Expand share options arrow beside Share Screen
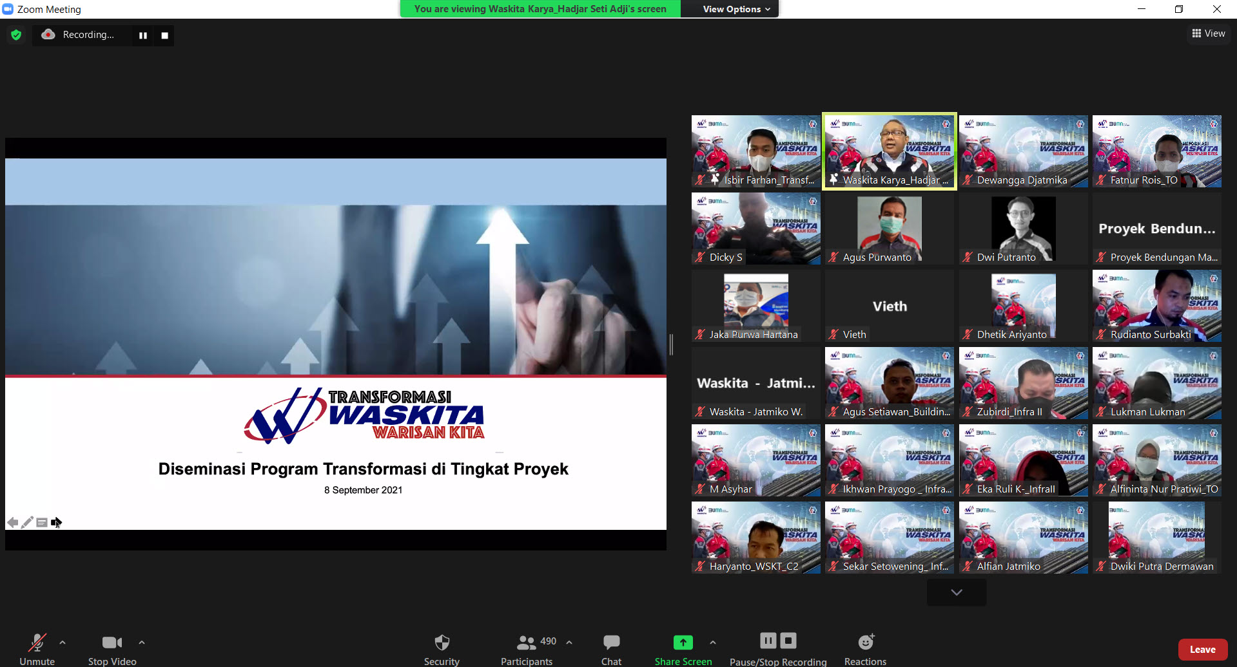Screen dimensions: 1237x667 coord(713,643)
